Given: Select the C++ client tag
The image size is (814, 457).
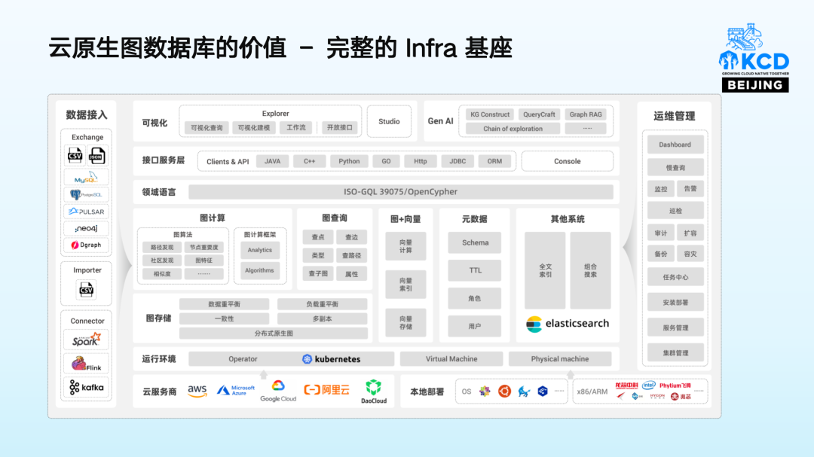Looking at the screenshot, I should tap(310, 161).
